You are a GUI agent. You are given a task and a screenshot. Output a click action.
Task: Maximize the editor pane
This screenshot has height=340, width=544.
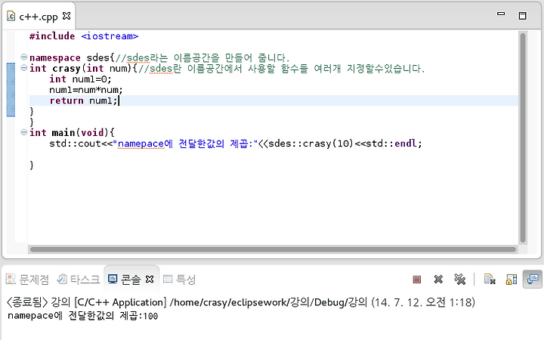pyautogui.click(x=523, y=16)
